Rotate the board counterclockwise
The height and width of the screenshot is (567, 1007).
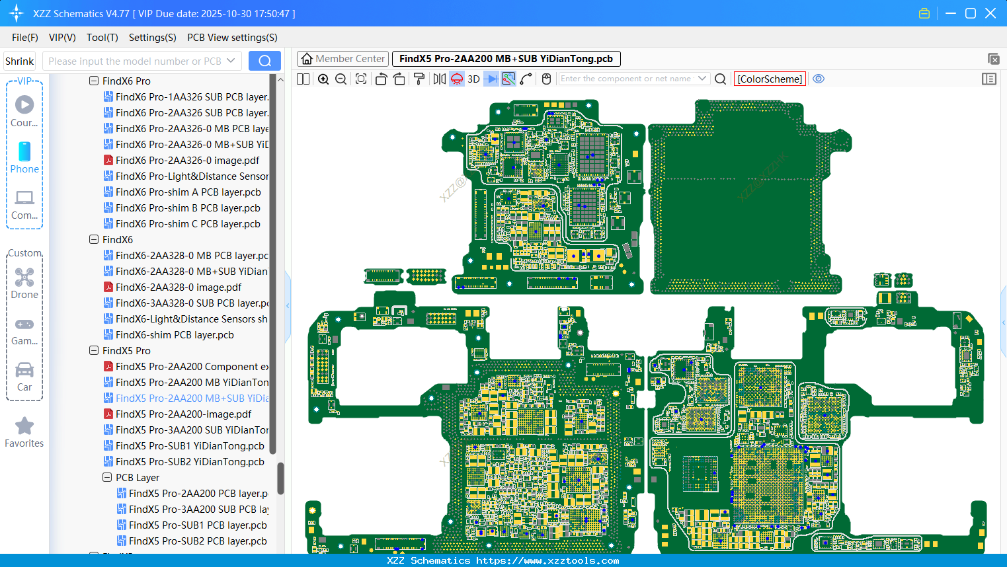pyautogui.click(x=381, y=79)
